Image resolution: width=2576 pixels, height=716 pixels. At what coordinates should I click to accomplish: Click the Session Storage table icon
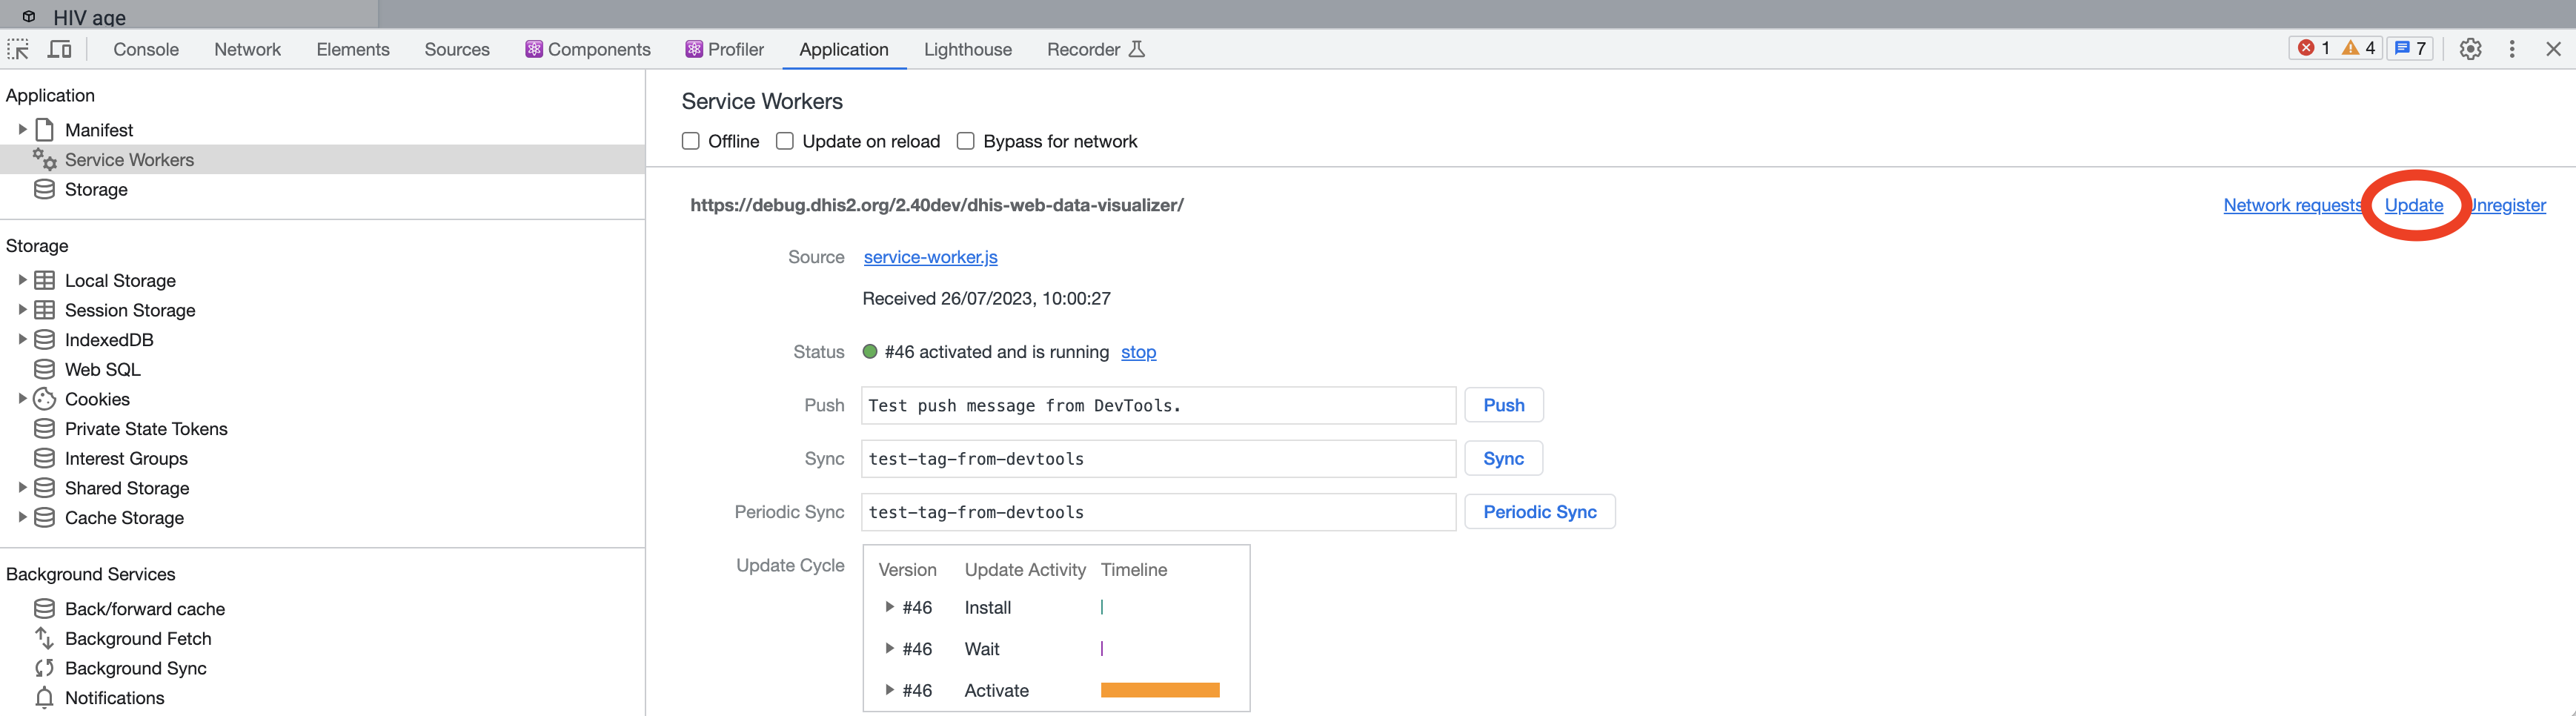click(44, 310)
